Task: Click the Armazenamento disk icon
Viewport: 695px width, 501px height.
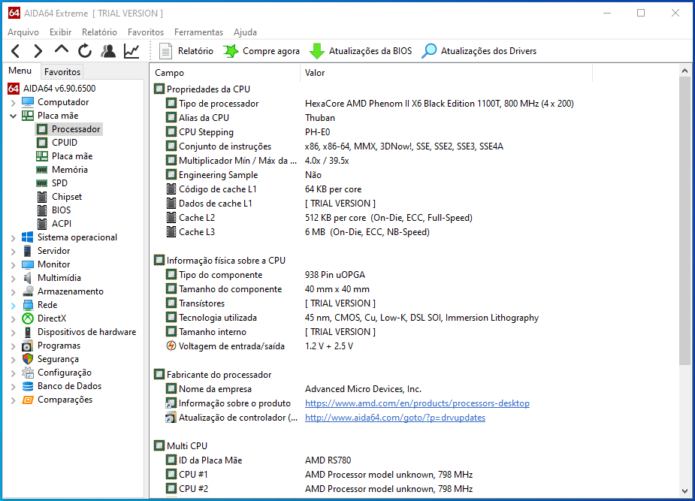Action: (28, 291)
